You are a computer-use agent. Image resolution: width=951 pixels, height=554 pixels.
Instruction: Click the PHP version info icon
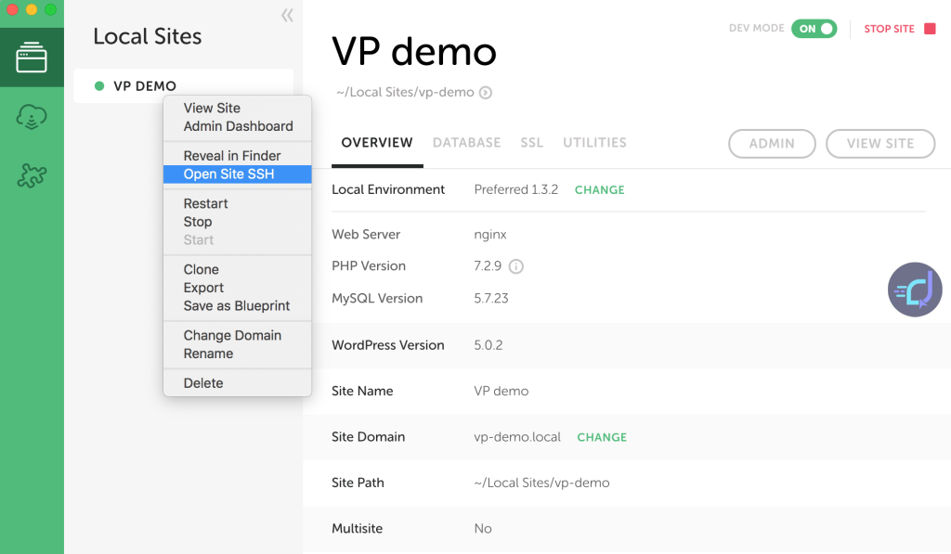point(515,266)
